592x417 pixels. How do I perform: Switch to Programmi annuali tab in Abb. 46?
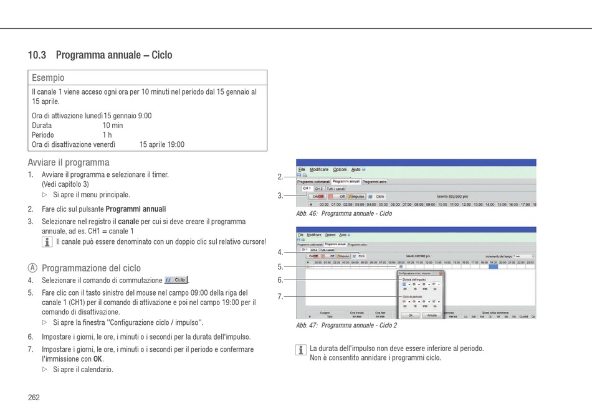coord(346,181)
